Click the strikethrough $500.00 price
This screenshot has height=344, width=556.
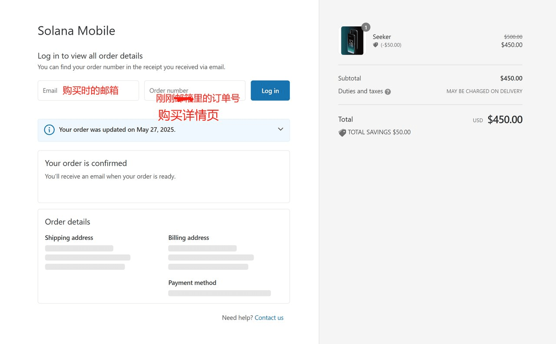click(513, 37)
